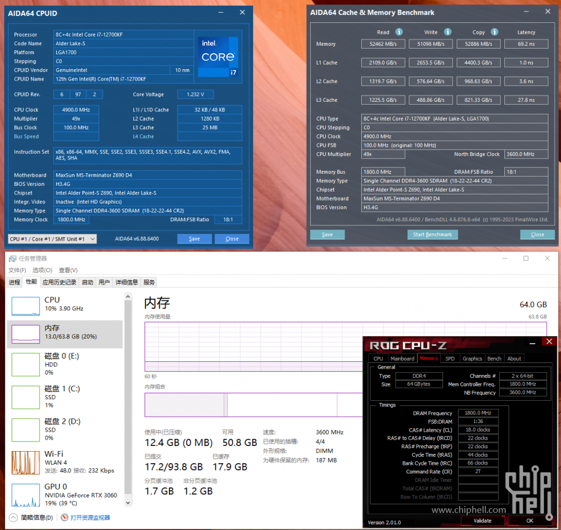Switch to the 应用历史记录 tab
This screenshot has width=561, height=530.
[x=60, y=282]
